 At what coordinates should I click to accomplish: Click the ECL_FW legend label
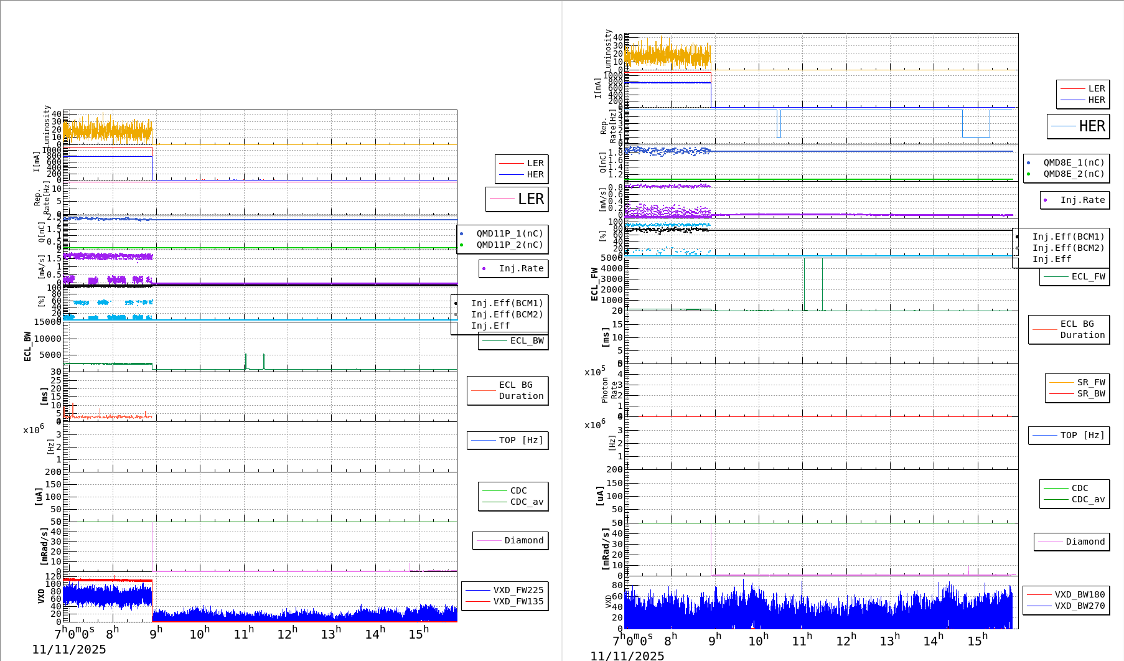(x=1088, y=276)
